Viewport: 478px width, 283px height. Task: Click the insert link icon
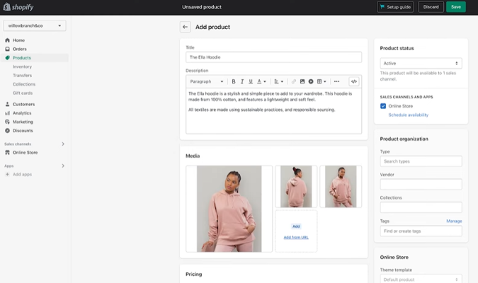click(x=294, y=81)
